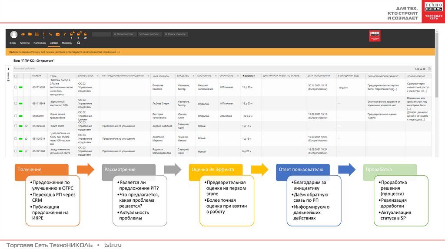445x249 pixels.
Task: Click the blank search field in header
Action: [101, 34]
